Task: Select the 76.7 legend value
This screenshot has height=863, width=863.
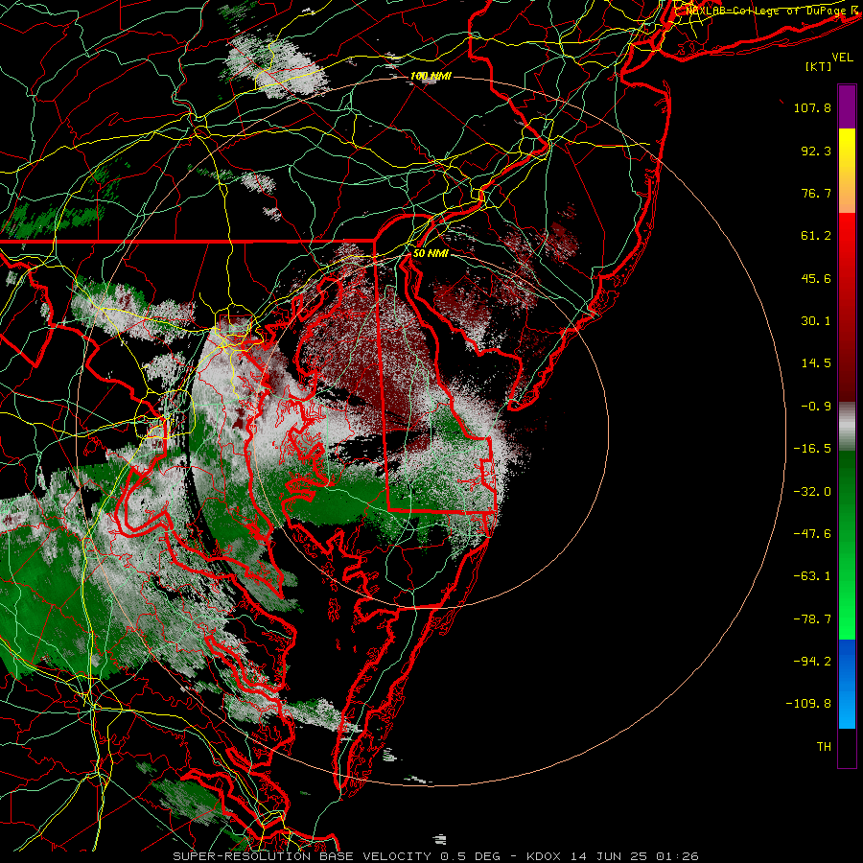Action: pyautogui.click(x=816, y=193)
